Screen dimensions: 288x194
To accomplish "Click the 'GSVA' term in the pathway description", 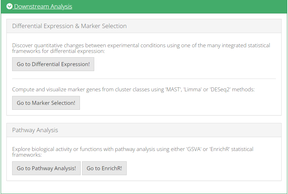I will 193,149.
